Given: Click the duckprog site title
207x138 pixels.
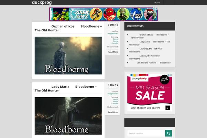Looking at the screenshot, I should tap(42, 2).
